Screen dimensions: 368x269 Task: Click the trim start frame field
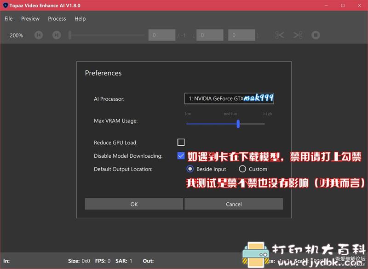(x=210, y=35)
